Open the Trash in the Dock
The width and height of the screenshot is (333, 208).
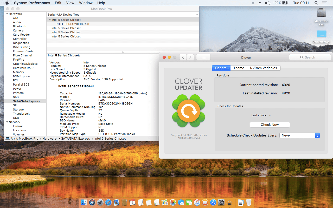point(249,203)
